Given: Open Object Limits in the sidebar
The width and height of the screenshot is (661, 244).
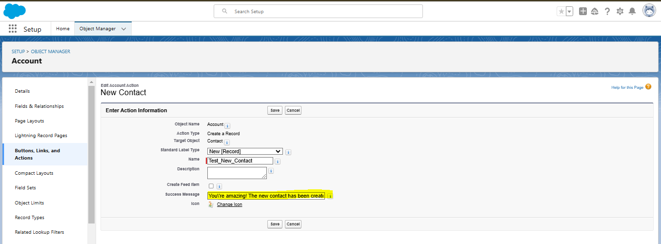Looking at the screenshot, I should click(x=29, y=203).
